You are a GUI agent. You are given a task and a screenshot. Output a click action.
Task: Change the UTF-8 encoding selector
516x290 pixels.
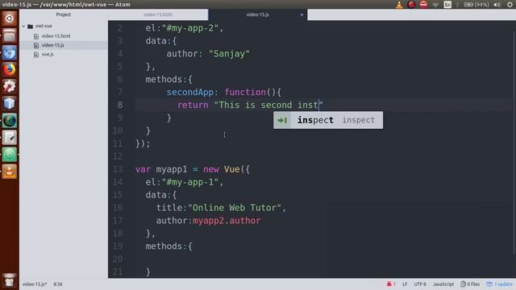[x=420, y=284]
